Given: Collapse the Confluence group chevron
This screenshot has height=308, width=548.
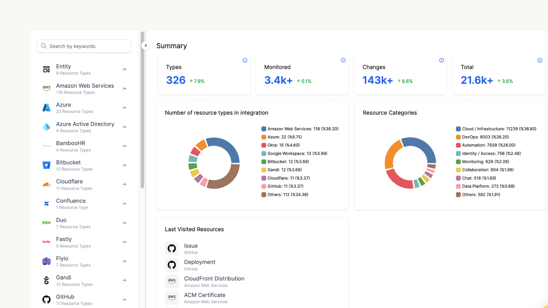Looking at the screenshot, I should click(x=124, y=204).
